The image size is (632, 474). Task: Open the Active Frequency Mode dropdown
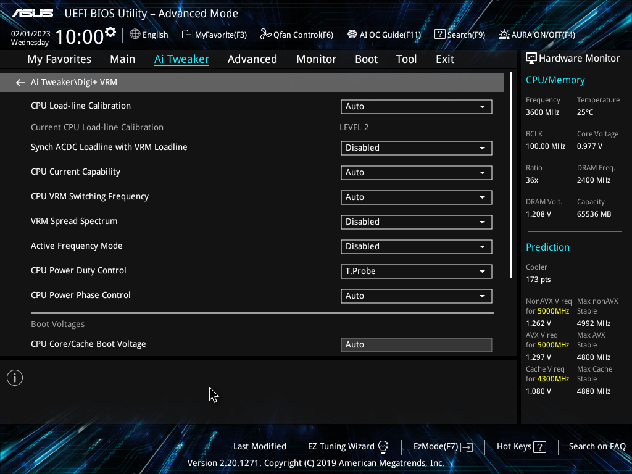pyautogui.click(x=417, y=247)
